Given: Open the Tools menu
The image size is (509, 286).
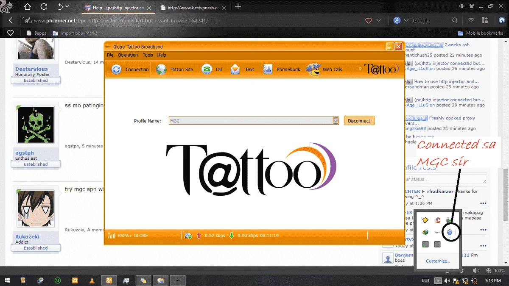Looking at the screenshot, I should tap(148, 55).
